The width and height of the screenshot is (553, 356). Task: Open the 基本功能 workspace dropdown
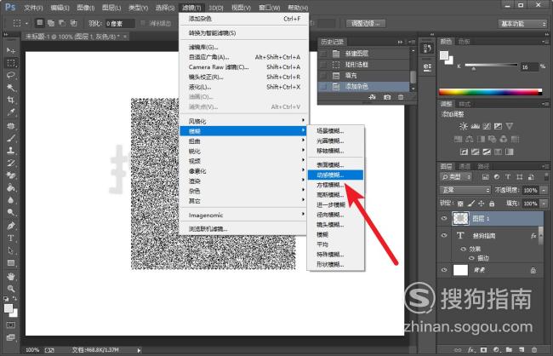click(522, 24)
